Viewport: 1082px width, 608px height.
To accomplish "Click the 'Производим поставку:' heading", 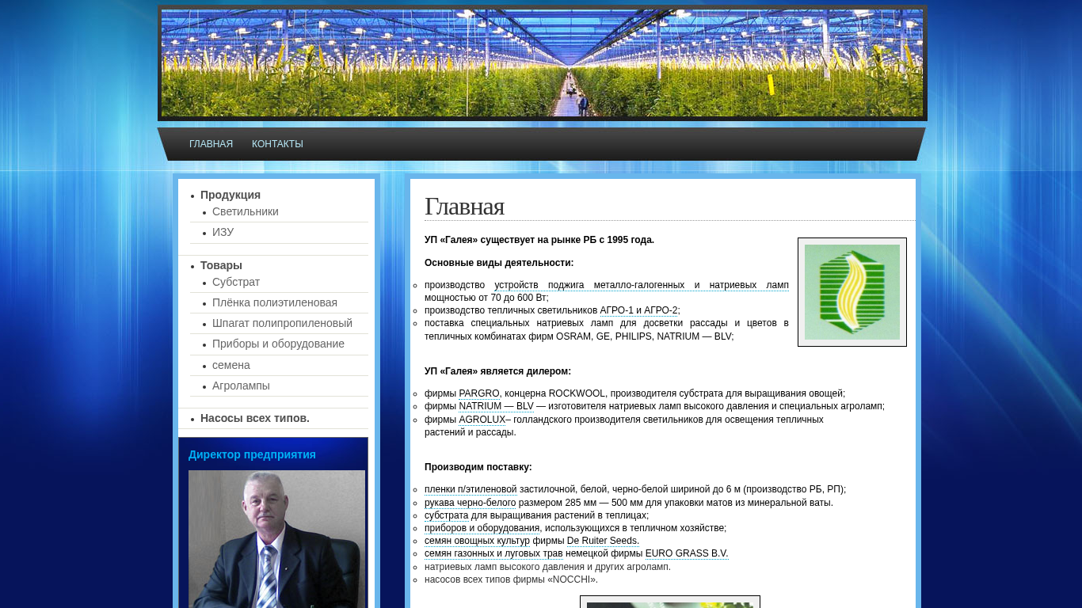I will (x=478, y=467).
